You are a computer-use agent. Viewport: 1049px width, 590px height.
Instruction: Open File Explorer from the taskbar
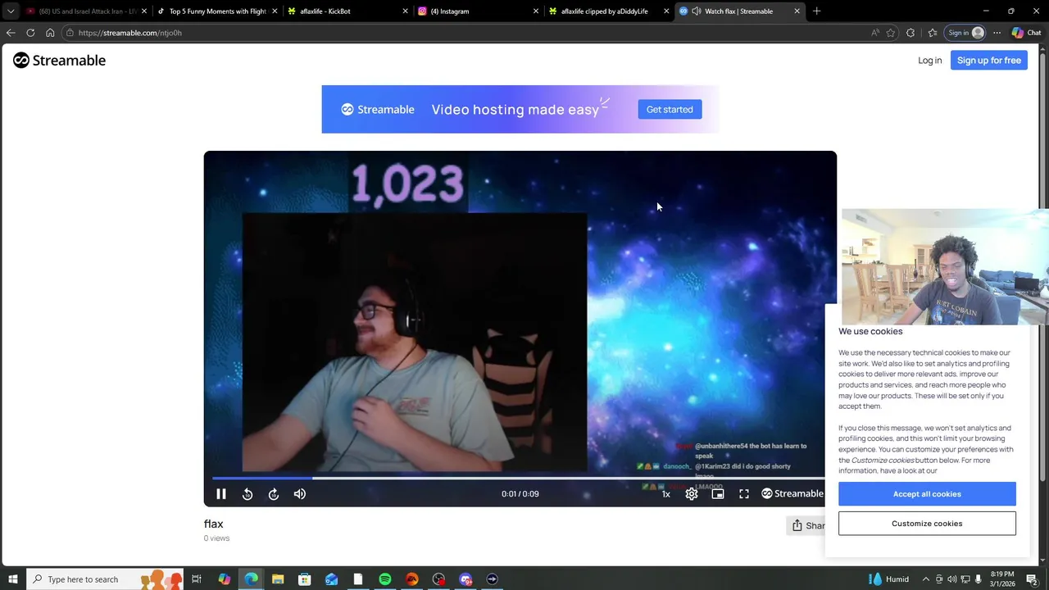[278, 579]
